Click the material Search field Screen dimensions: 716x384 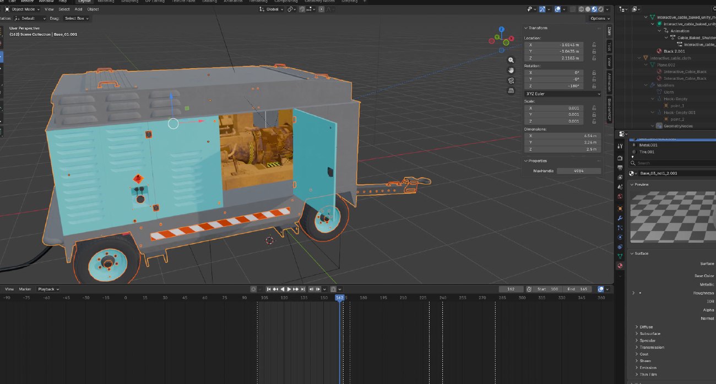point(674,163)
